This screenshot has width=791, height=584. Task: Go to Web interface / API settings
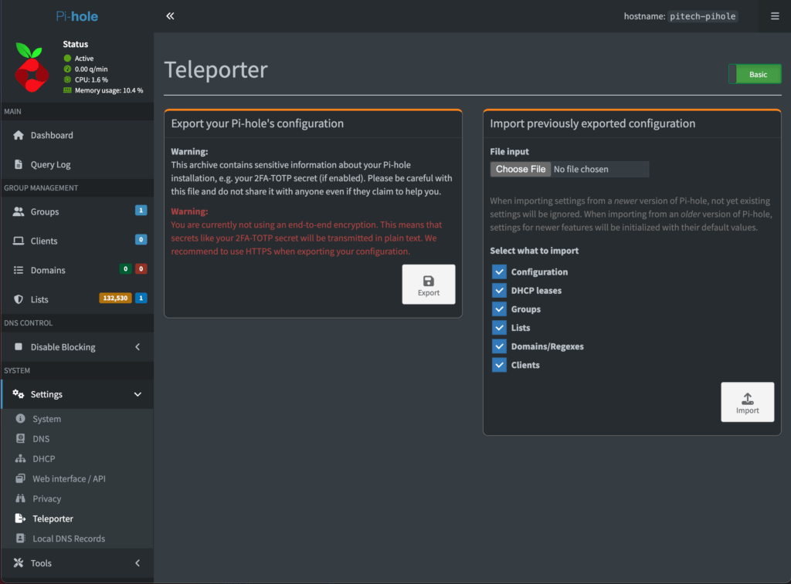point(68,479)
